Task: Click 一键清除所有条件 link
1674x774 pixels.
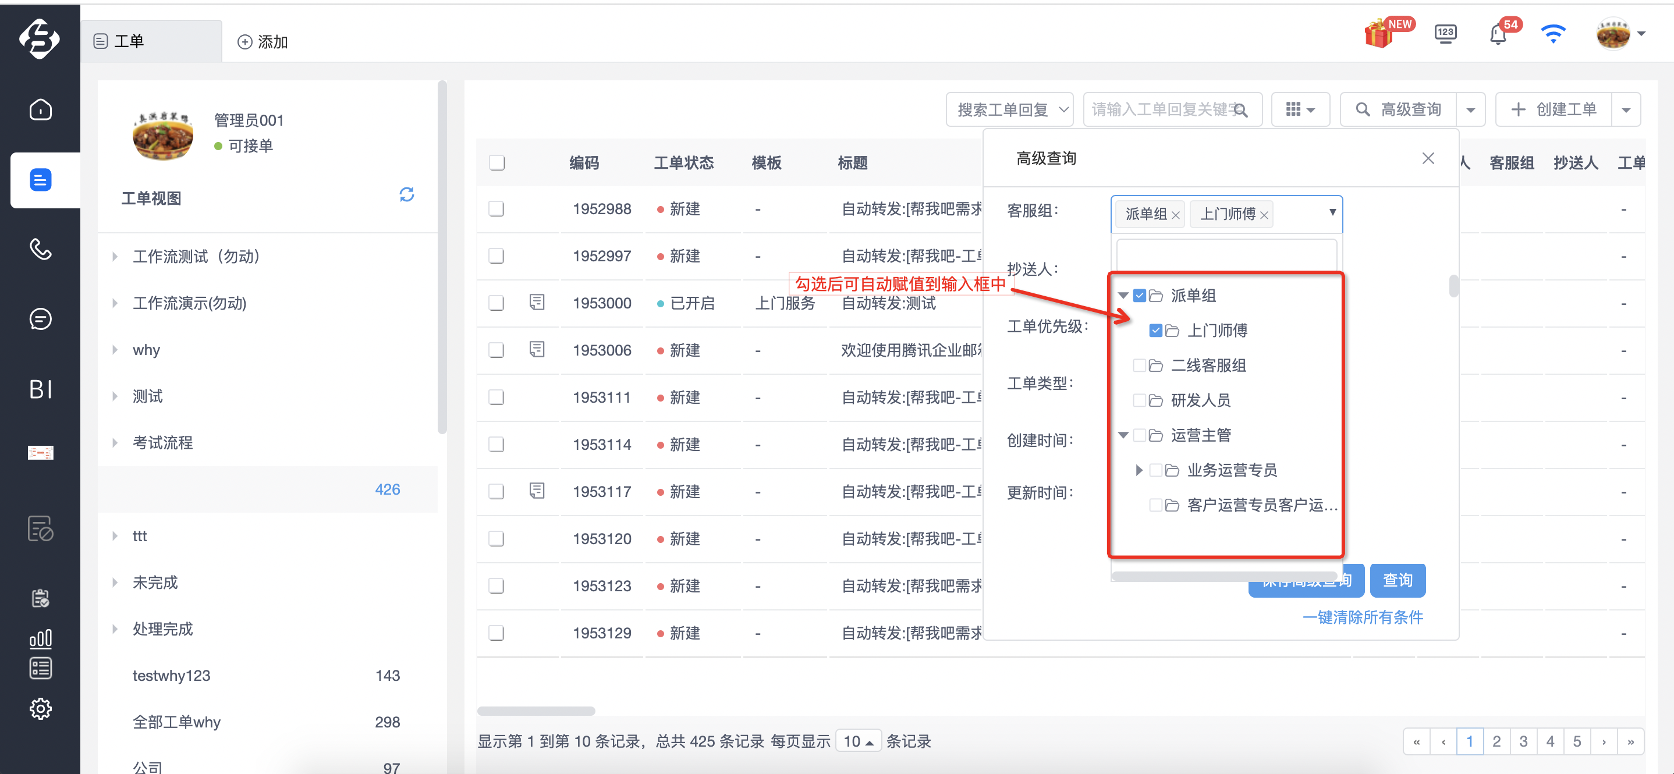Action: [1363, 617]
